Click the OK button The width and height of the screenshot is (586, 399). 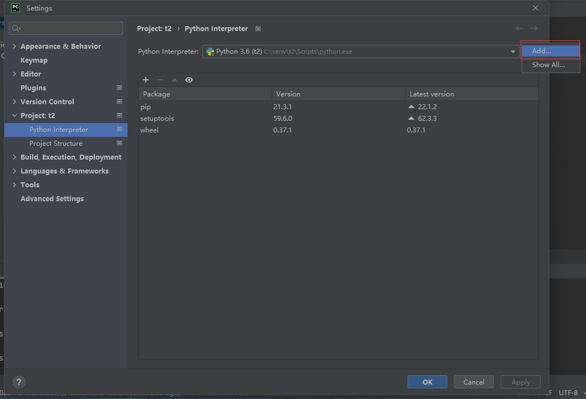coord(427,382)
